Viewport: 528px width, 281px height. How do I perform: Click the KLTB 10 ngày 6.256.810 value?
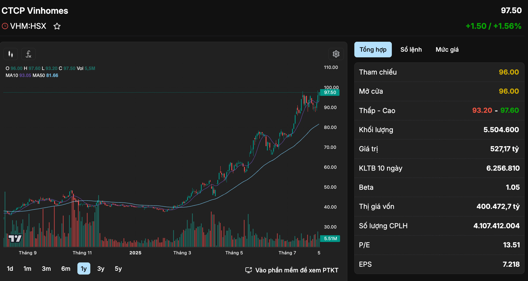[x=503, y=168]
